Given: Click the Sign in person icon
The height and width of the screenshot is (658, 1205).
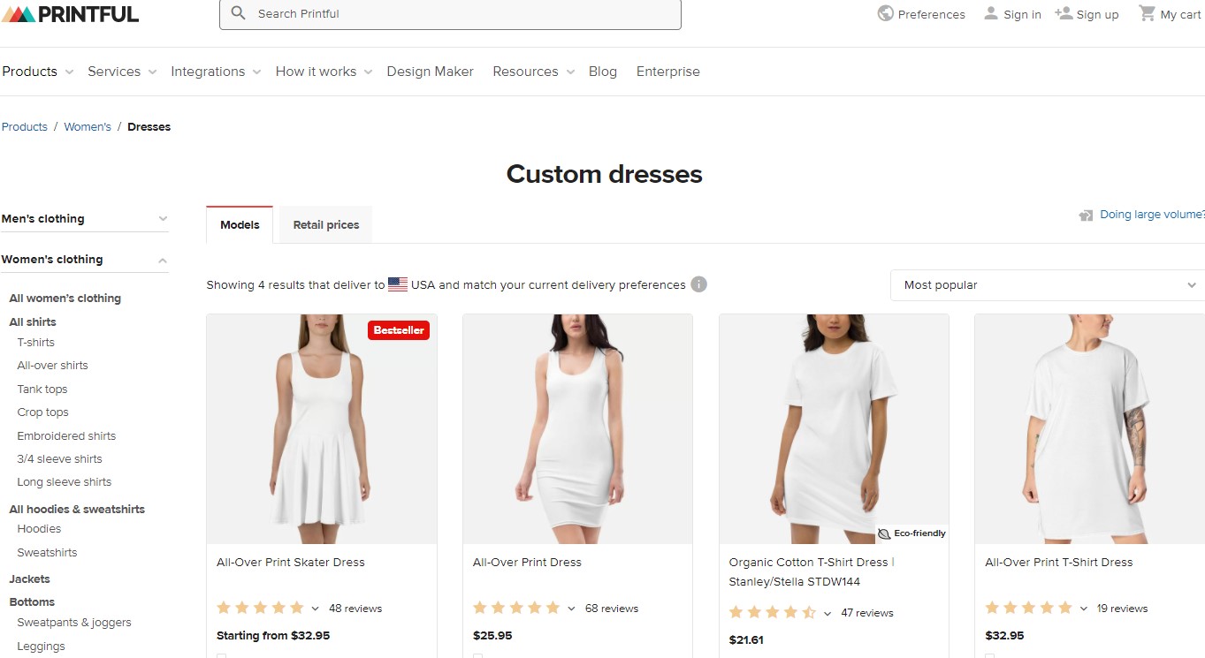Looking at the screenshot, I should pyautogui.click(x=989, y=12).
